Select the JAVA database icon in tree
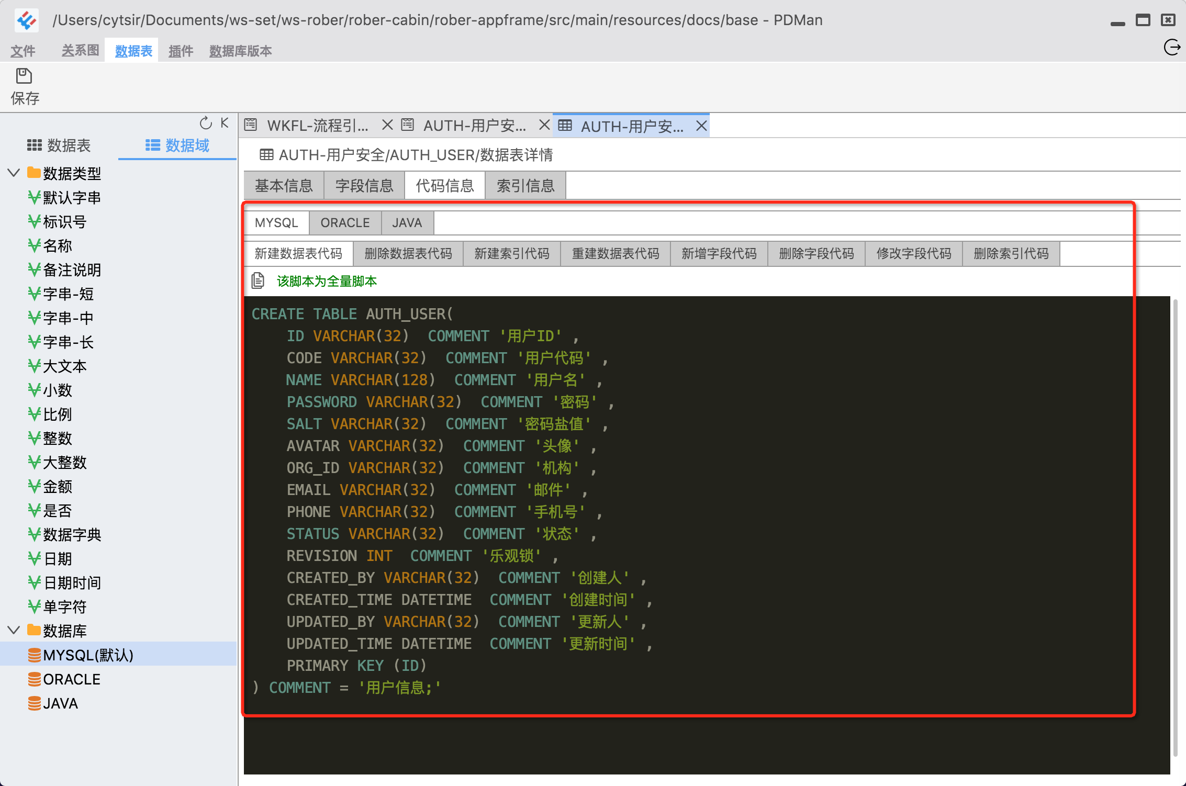The width and height of the screenshot is (1186, 786). point(35,703)
